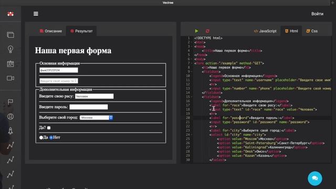336x189 pixels.
Task: Click the Введите свою расу label
Action: tap(56, 96)
